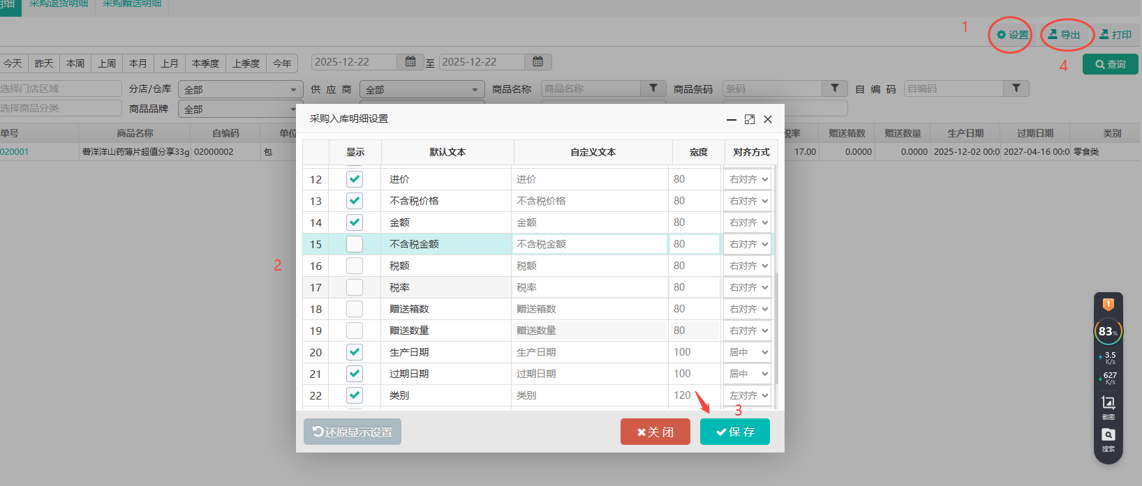The width and height of the screenshot is (1142, 486).
Task: Uncheck the 进价 display checkbox
Action: (x=355, y=179)
